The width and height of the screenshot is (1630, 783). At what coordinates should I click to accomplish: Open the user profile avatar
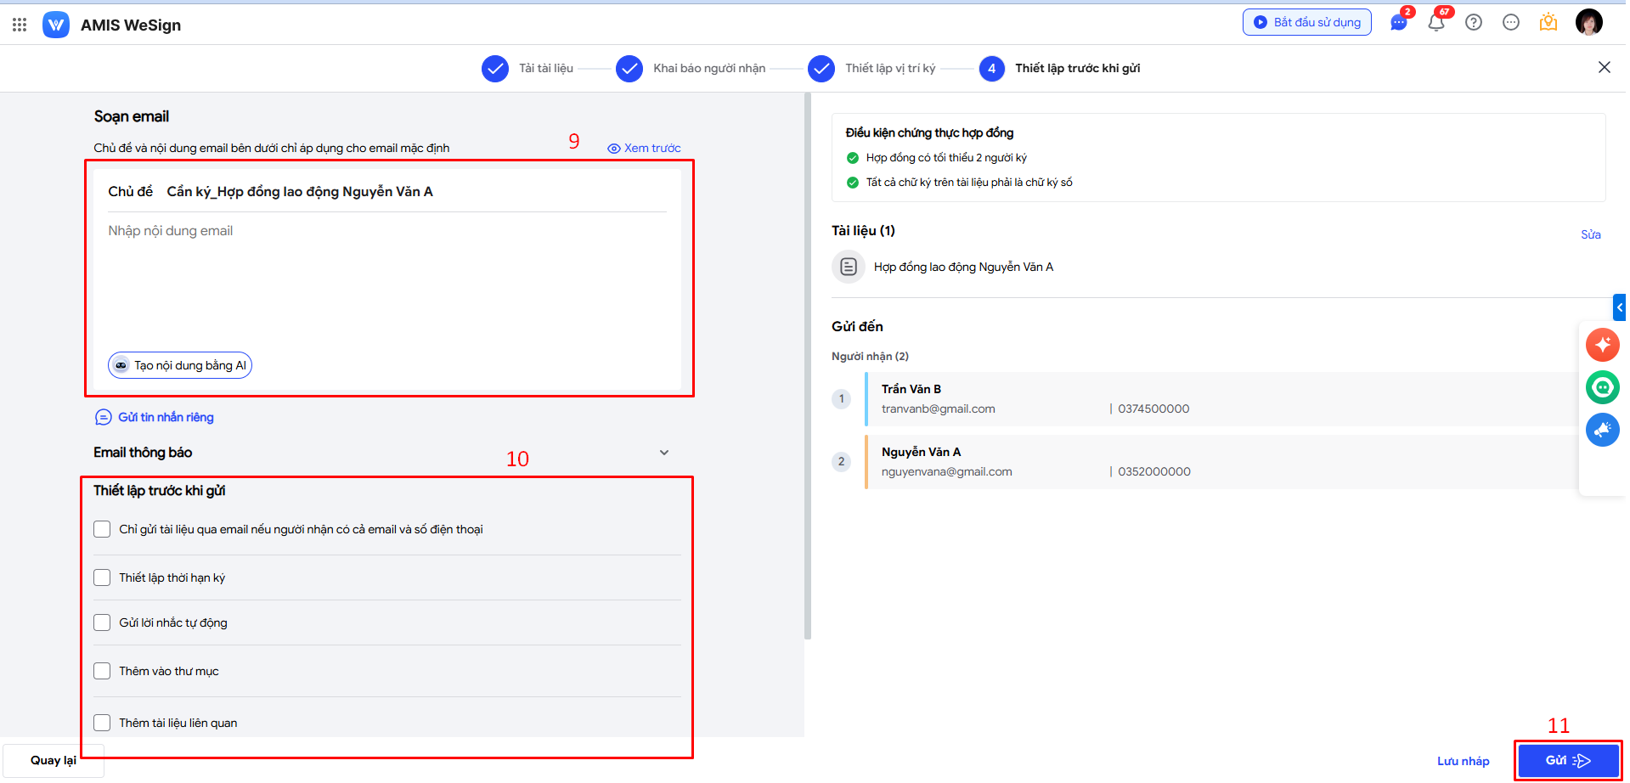[1588, 23]
